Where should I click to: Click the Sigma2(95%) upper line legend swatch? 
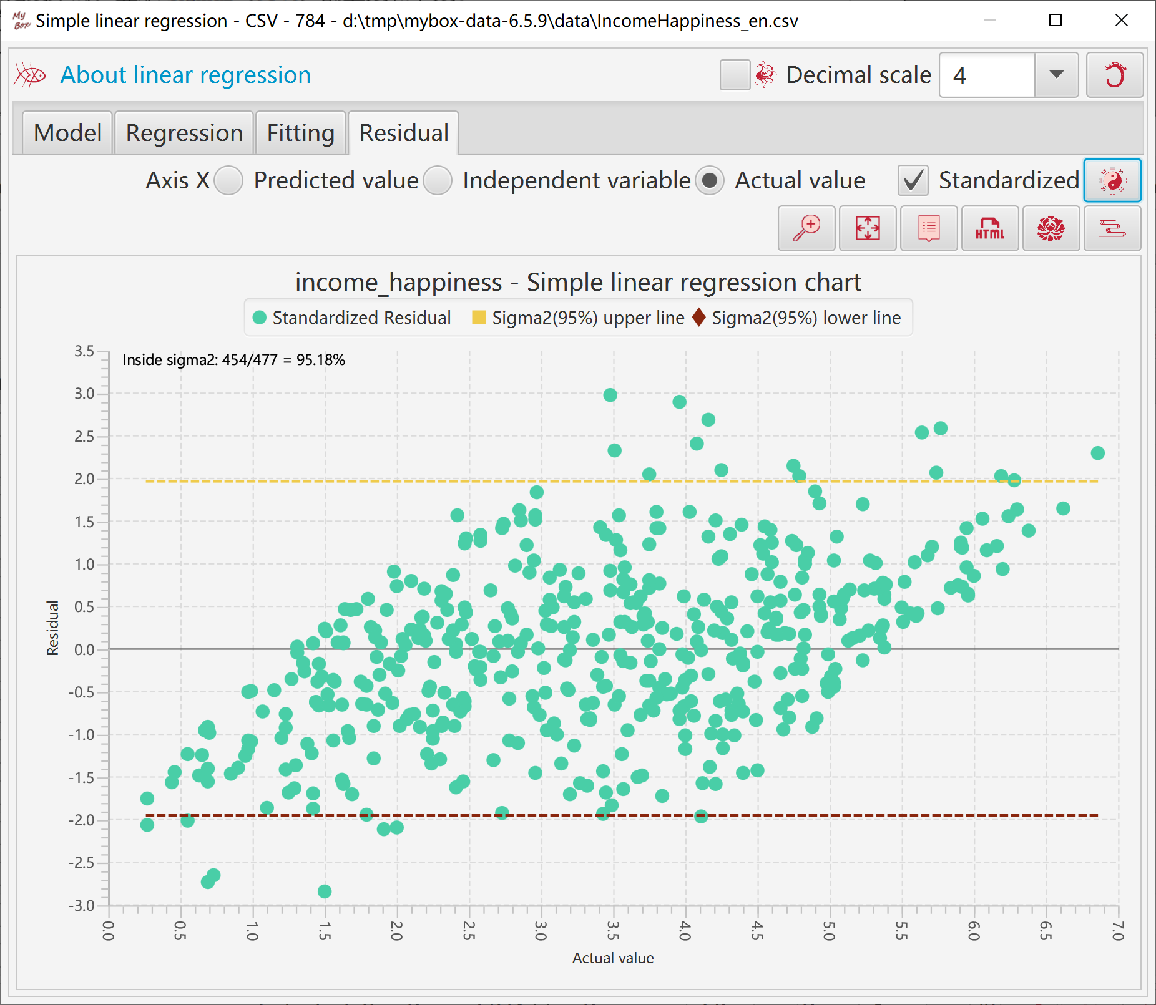click(x=479, y=318)
